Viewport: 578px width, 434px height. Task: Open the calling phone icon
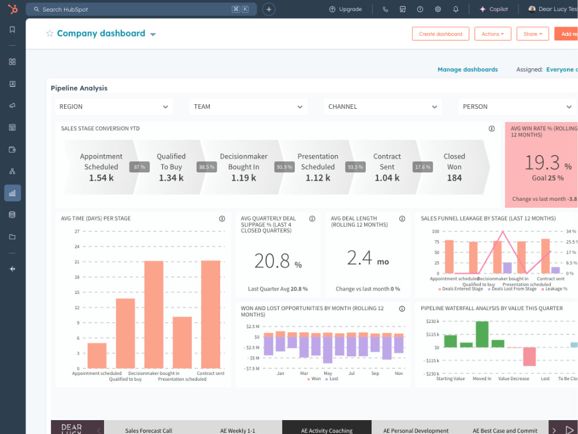[385, 9]
